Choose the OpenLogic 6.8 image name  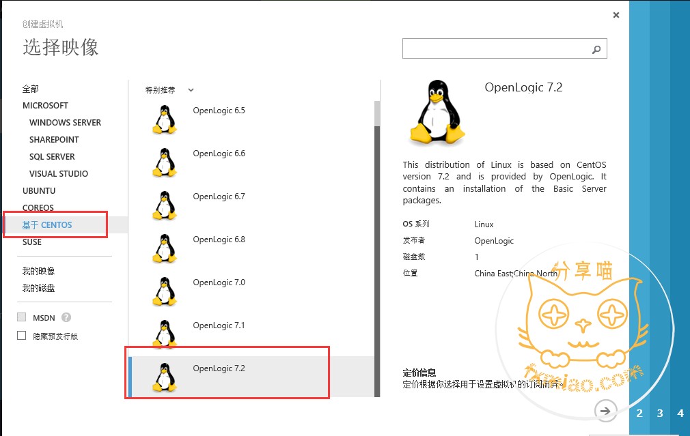coord(219,240)
